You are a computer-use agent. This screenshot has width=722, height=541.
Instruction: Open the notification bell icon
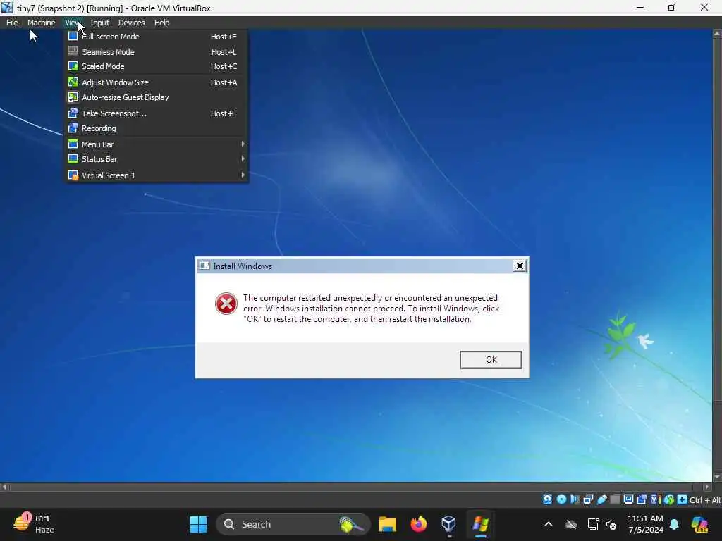click(674, 524)
